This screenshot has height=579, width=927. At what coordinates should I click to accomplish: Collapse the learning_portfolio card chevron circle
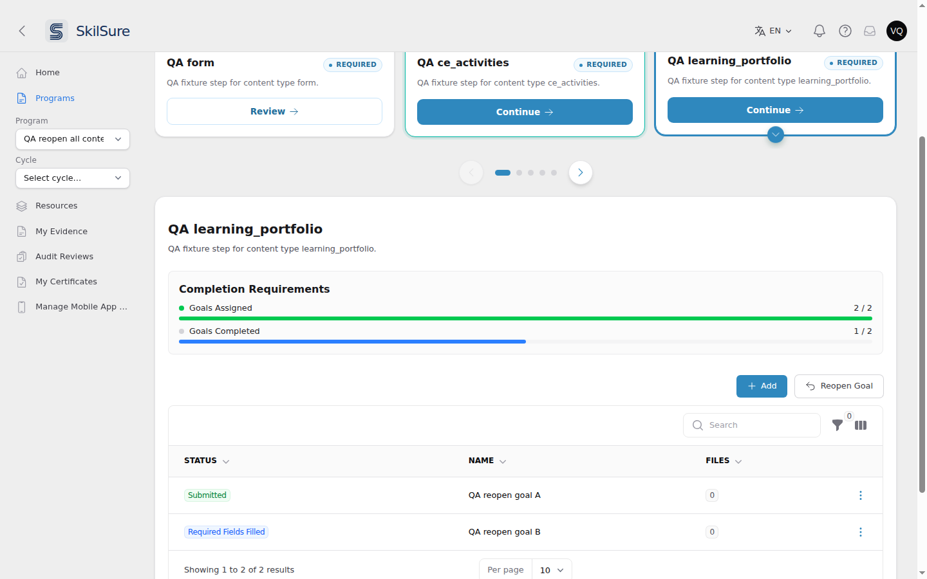776,134
